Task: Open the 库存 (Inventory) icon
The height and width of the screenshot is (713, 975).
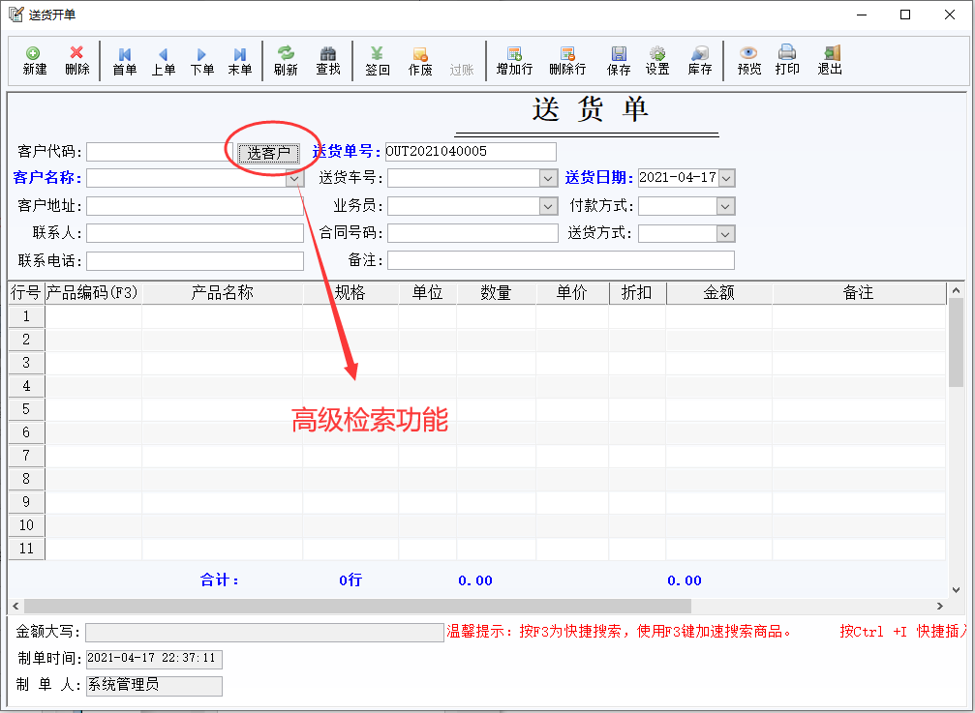Action: click(x=699, y=60)
